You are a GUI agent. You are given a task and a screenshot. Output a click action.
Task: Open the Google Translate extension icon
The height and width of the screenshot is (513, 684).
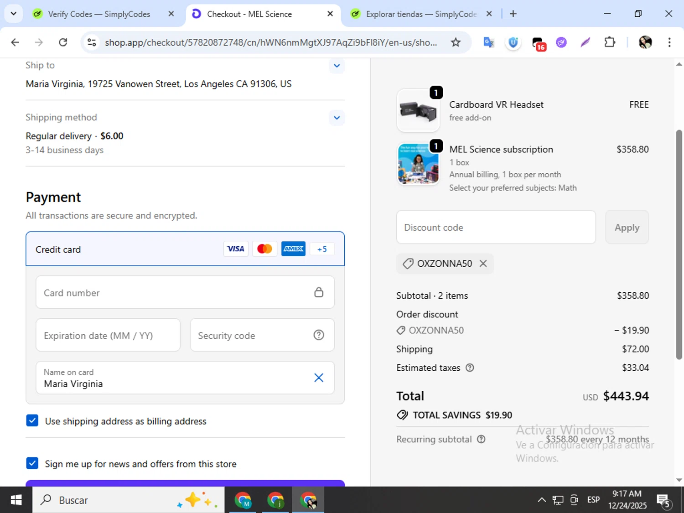tap(489, 42)
